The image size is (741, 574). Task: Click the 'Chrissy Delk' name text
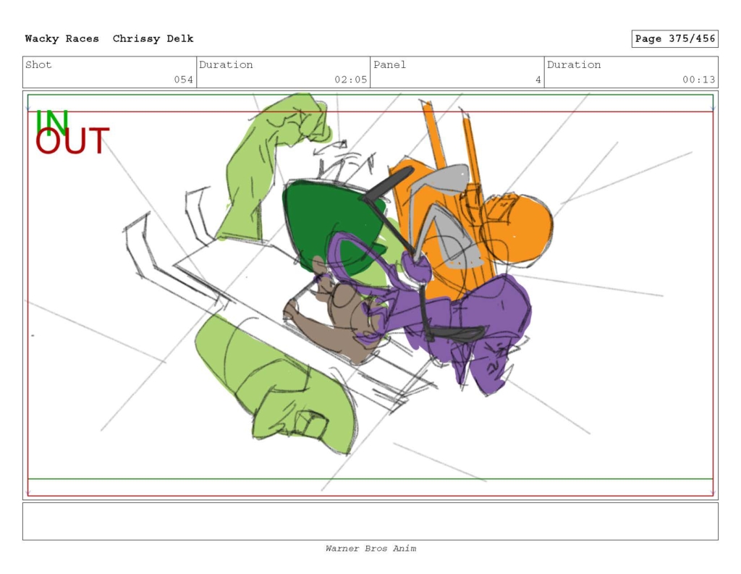pos(153,39)
